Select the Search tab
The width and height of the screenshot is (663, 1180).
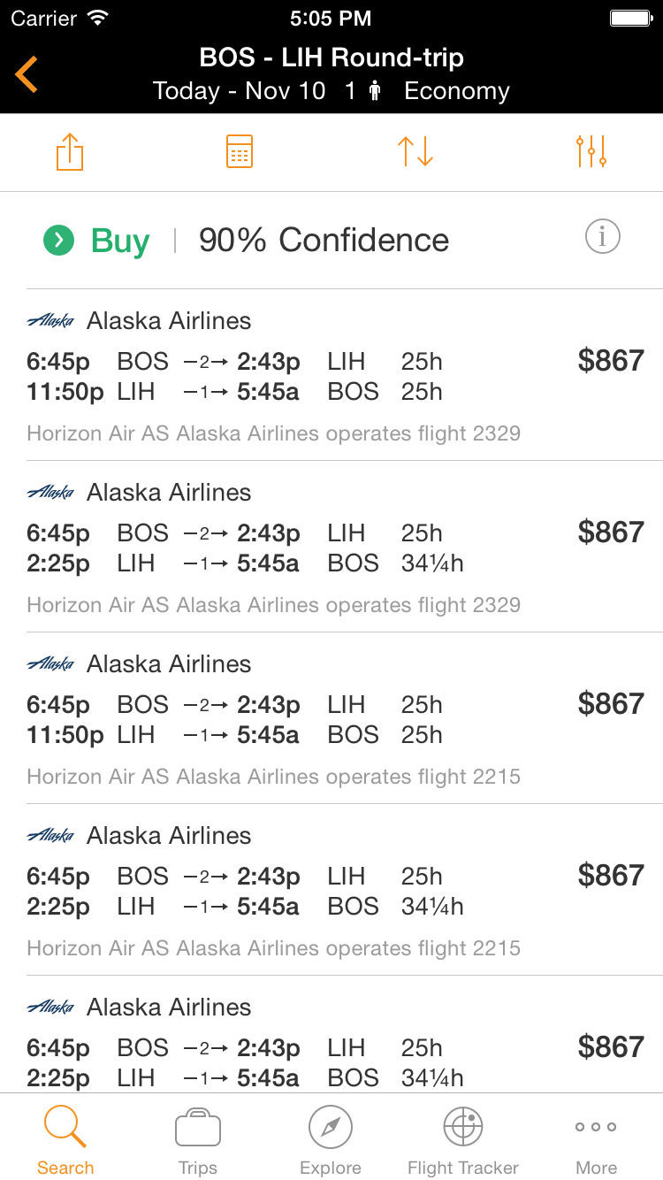point(65,1141)
